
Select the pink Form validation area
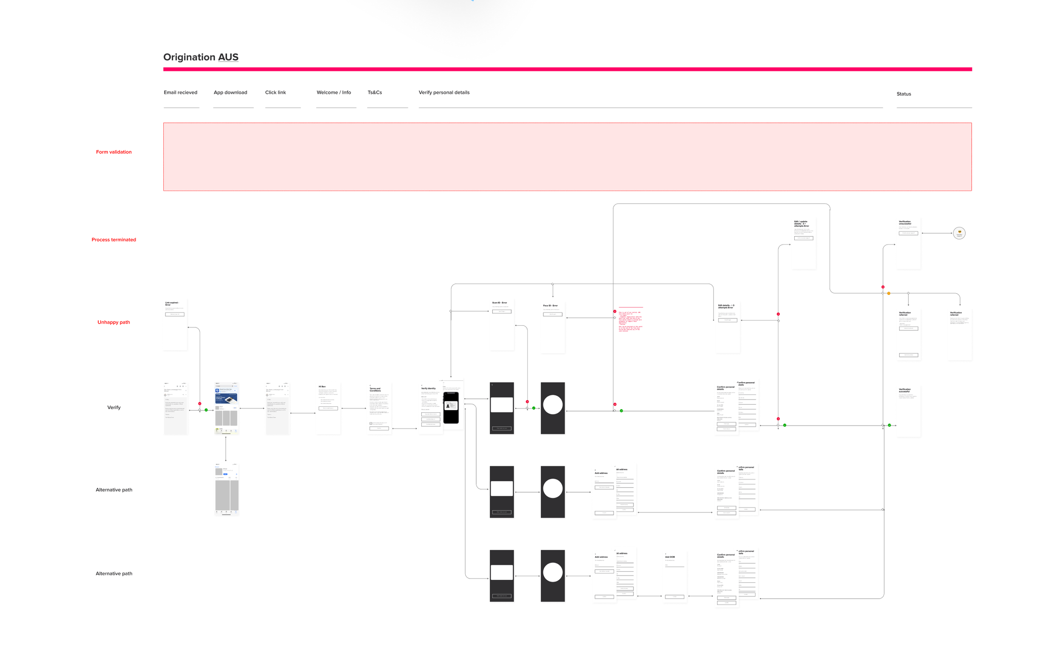(x=567, y=157)
